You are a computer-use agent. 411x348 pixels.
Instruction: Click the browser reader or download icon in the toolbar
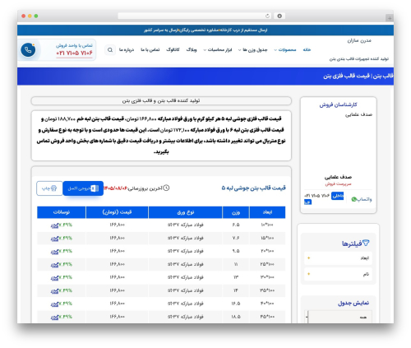coord(279,16)
